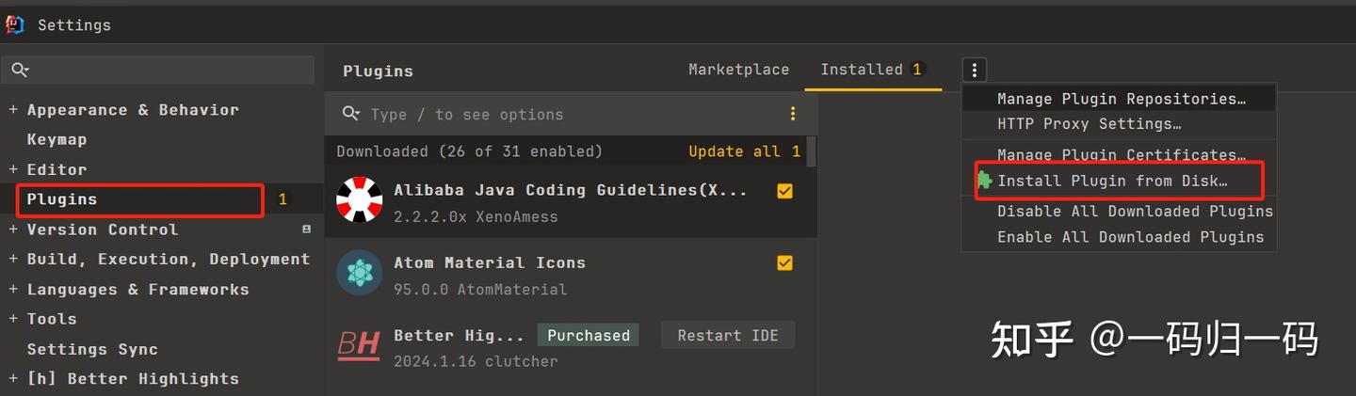
Task: Disable Alibaba Java Coding Guidelines plugin checkbox
Action: tap(784, 191)
